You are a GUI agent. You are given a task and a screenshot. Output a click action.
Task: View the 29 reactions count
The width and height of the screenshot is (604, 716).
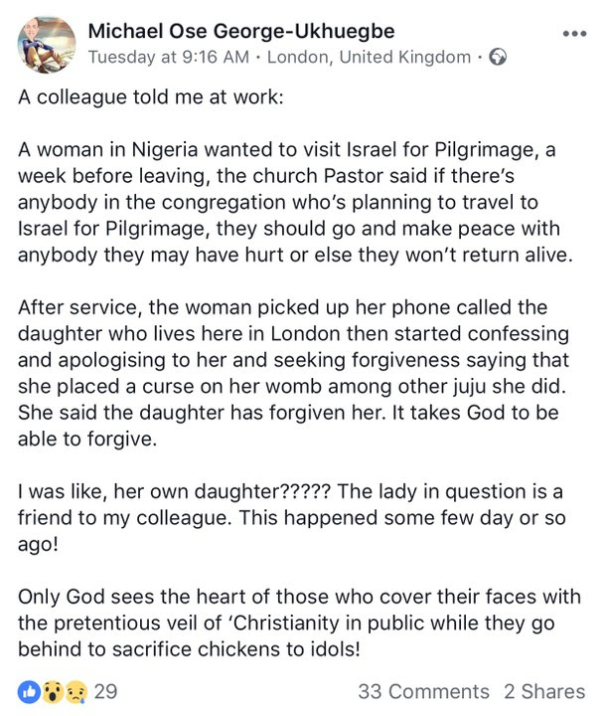tap(105, 691)
